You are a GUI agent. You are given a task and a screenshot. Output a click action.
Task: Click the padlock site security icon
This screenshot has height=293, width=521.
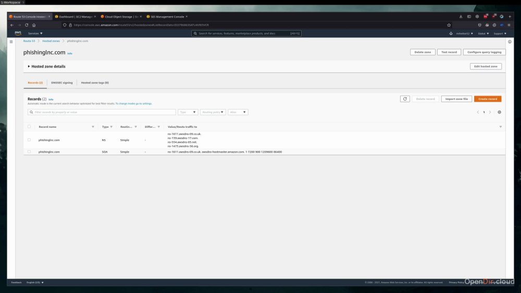[70, 25]
